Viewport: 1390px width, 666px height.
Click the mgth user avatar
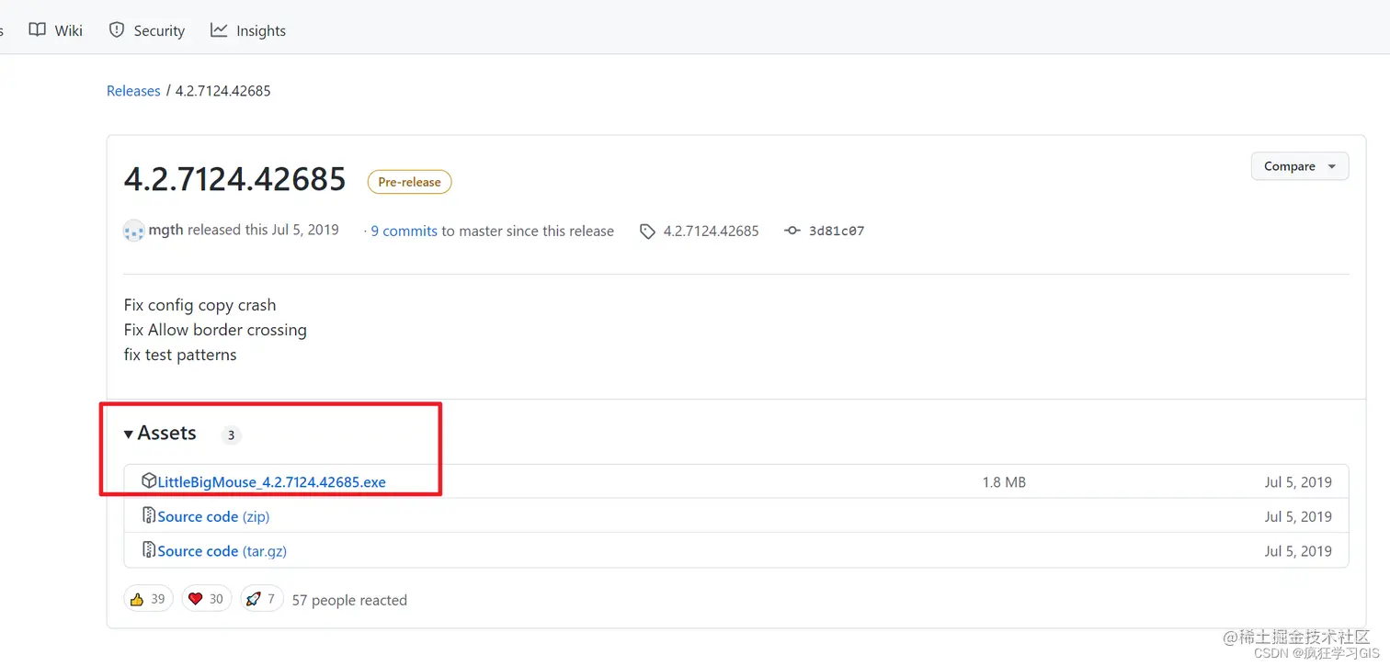coord(133,231)
